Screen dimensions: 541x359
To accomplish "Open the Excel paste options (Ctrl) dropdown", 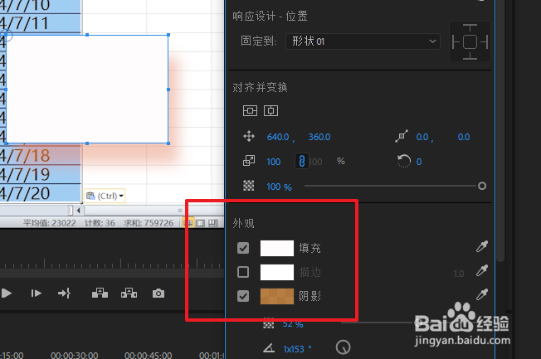I will (x=105, y=196).
